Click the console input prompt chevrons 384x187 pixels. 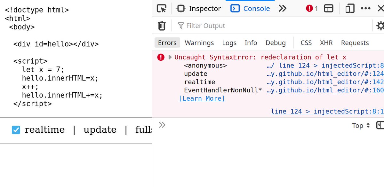(x=162, y=125)
